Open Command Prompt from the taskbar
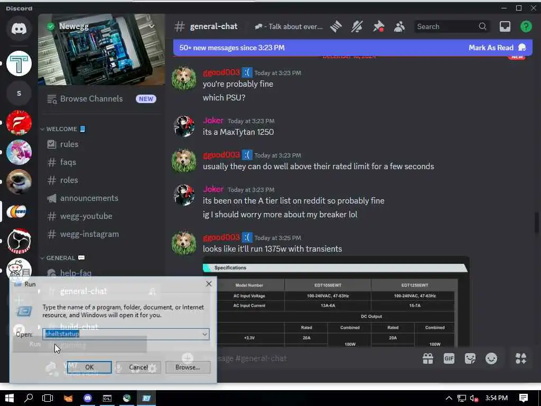The image size is (541, 406). point(107,398)
